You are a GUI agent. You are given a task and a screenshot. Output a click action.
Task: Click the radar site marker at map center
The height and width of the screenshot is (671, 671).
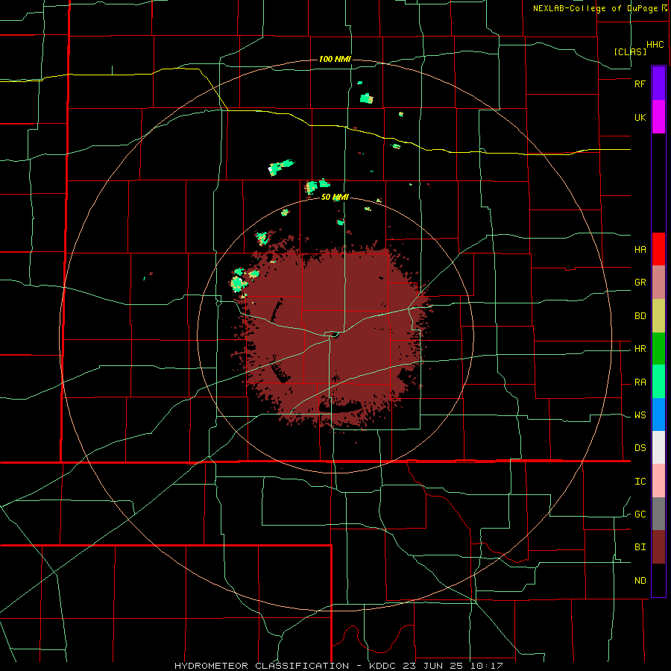click(x=332, y=334)
